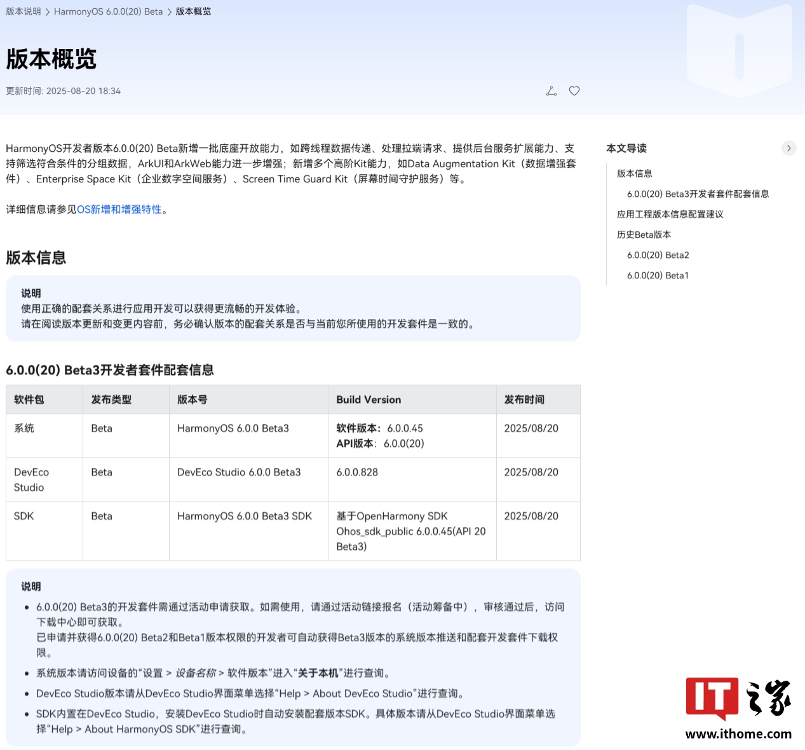Click the DevEco Studio 6.0.0 Beta3 table cell
The image size is (805, 750).
point(239,472)
